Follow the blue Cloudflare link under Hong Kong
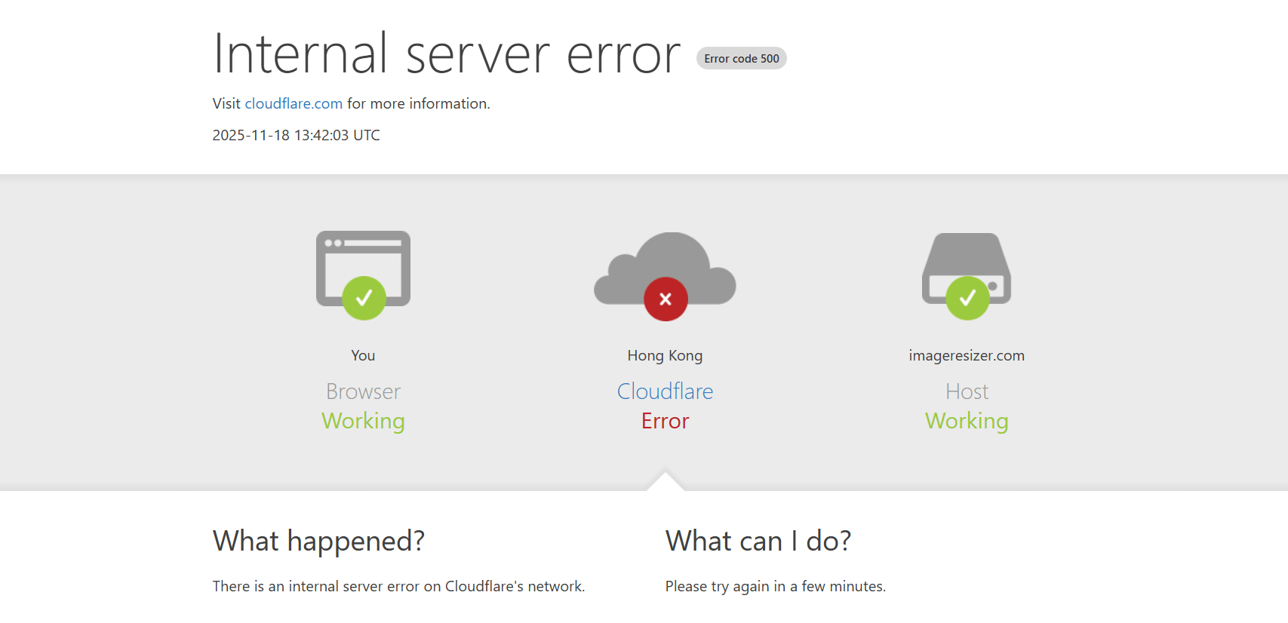This screenshot has width=1288, height=623. [x=665, y=391]
